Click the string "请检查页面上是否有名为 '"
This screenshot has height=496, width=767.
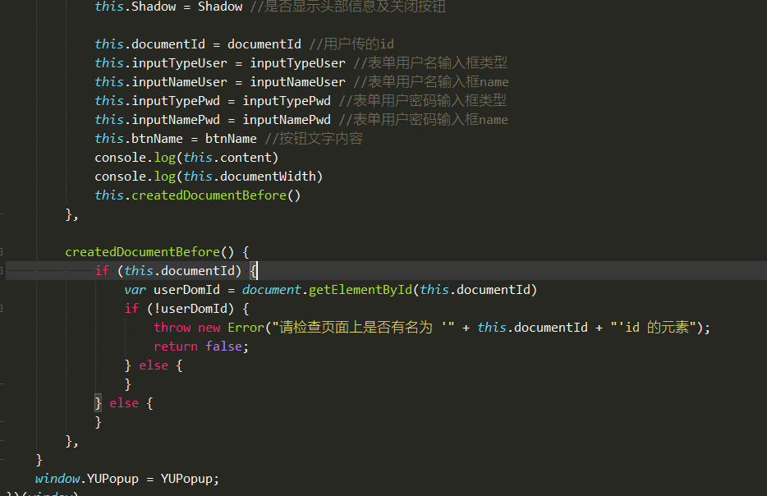coord(364,328)
